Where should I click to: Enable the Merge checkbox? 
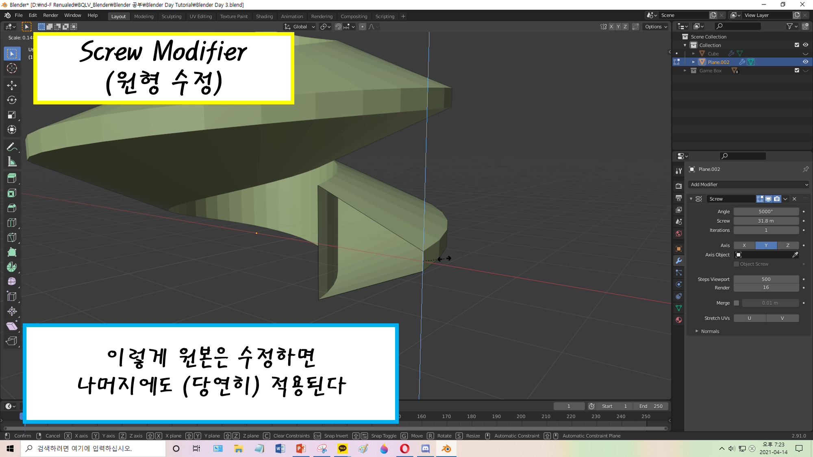[x=736, y=303]
